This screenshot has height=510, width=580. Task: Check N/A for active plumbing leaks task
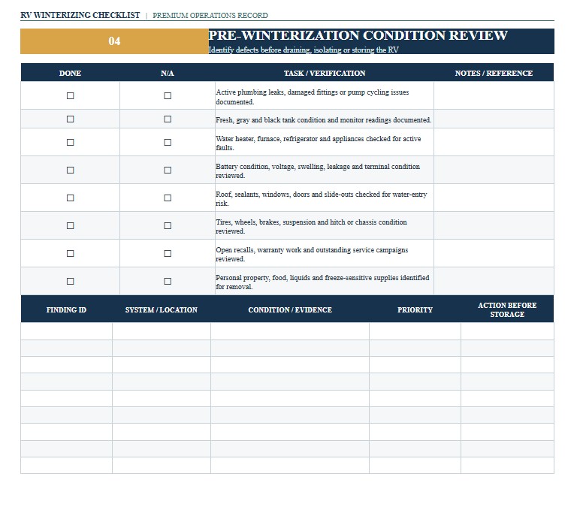(168, 96)
